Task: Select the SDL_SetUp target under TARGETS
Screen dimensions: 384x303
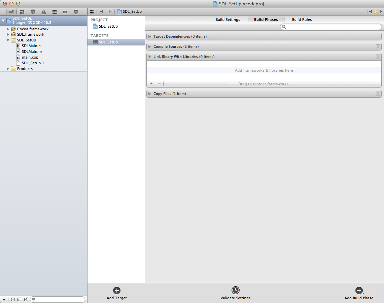Action: point(116,42)
